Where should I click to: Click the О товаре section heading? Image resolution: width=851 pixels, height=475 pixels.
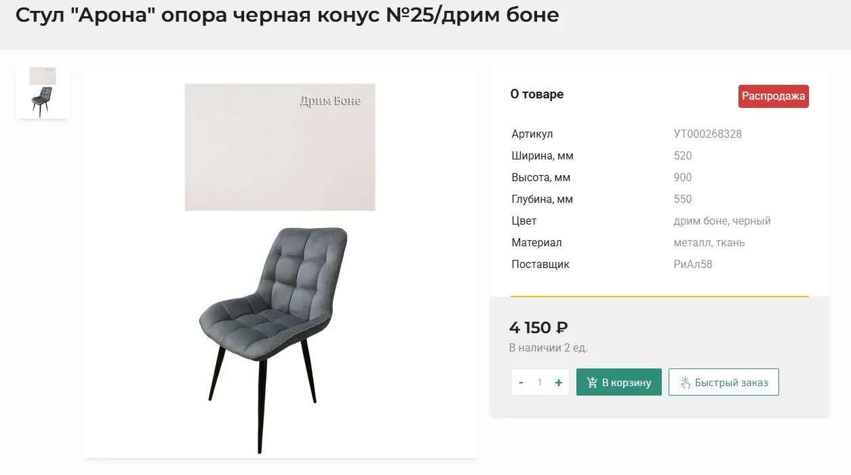click(537, 94)
